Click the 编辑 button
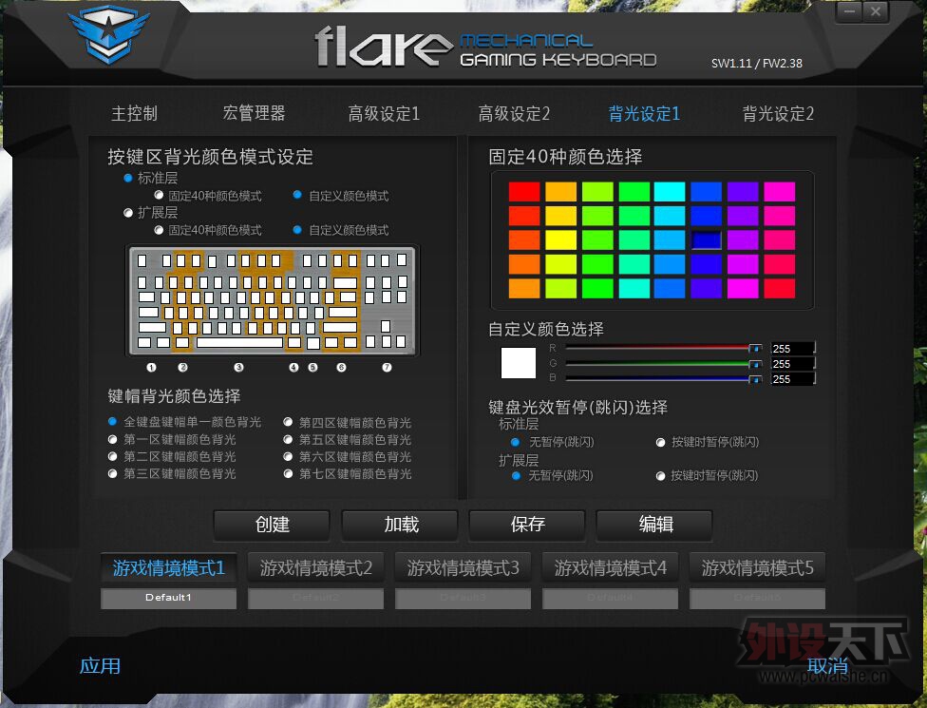Image resolution: width=927 pixels, height=708 pixels. click(655, 525)
